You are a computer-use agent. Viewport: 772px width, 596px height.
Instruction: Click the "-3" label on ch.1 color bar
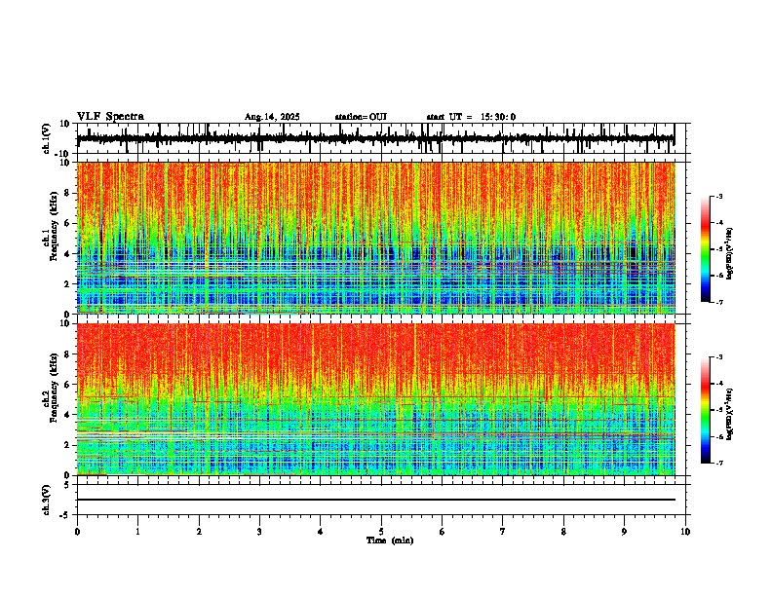(x=719, y=196)
